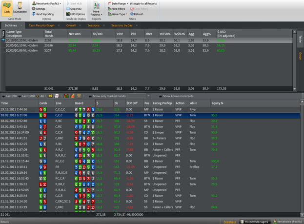Click the Feedback link
Viewport: 304px width, 224px height.
tap(230, 222)
